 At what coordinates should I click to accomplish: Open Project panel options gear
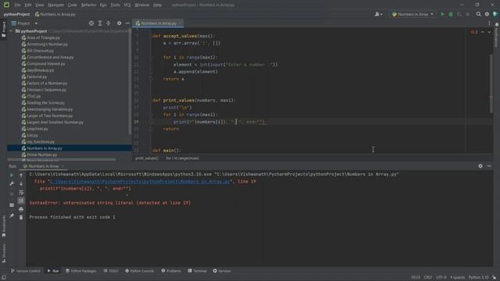pyautogui.click(x=119, y=23)
